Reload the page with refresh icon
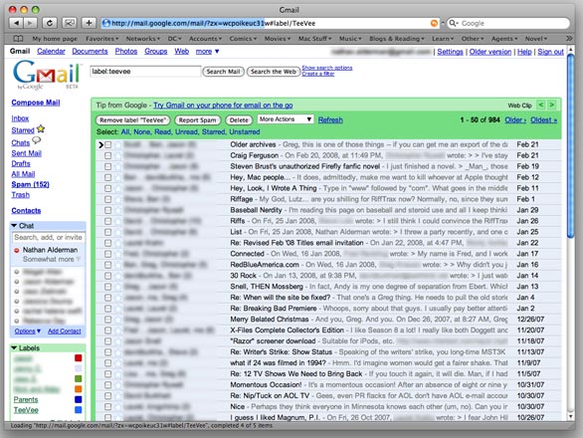 pyautogui.click(x=50, y=23)
